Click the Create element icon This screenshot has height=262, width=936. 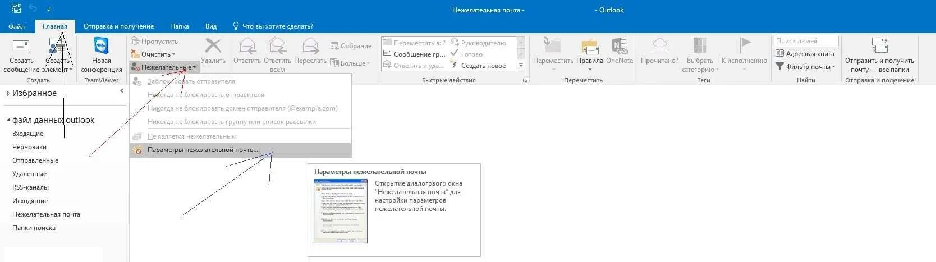[57, 46]
